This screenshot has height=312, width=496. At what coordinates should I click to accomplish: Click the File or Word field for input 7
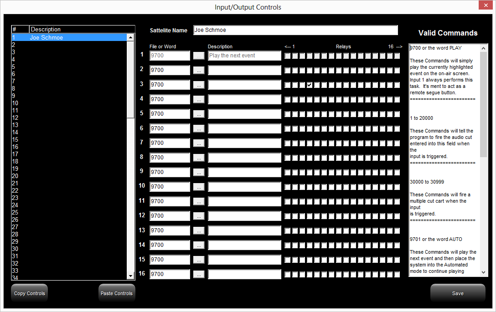[170, 143]
